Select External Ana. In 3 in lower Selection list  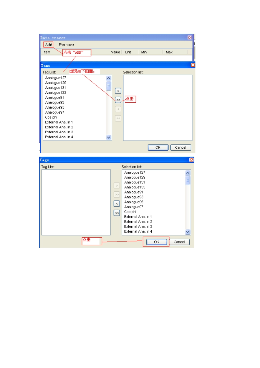tap(138, 227)
